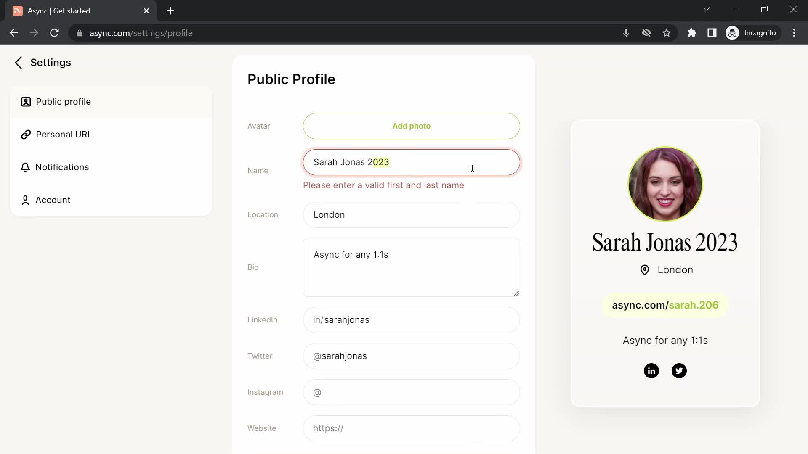Click the Public Profile heading
This screenshot has height=454, width=808.
point(291,79)
